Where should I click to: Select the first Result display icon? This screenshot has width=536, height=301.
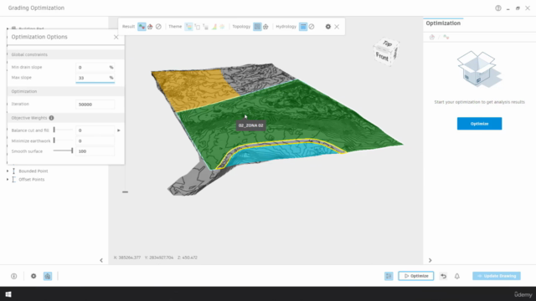point(142,27)
